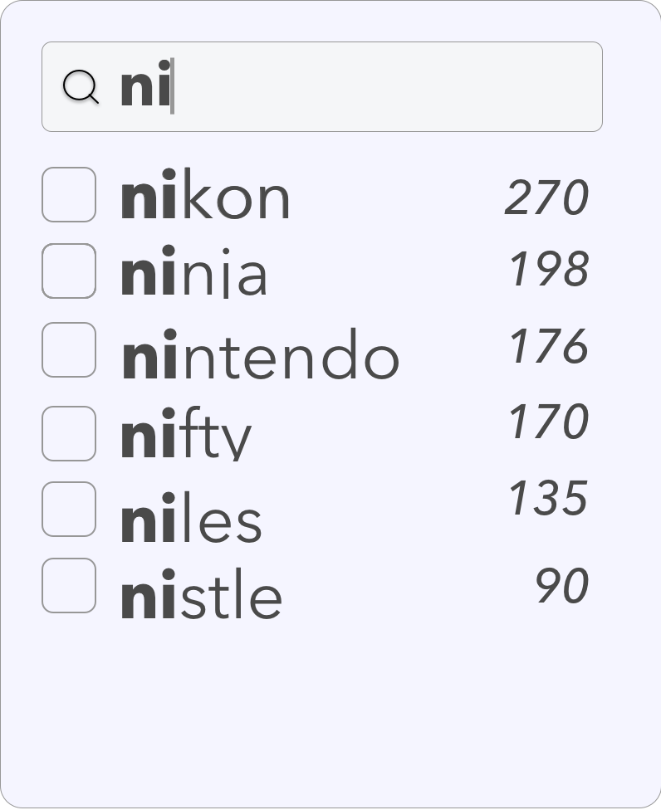
Task: Choose the ninja option label
Action: 194,274
